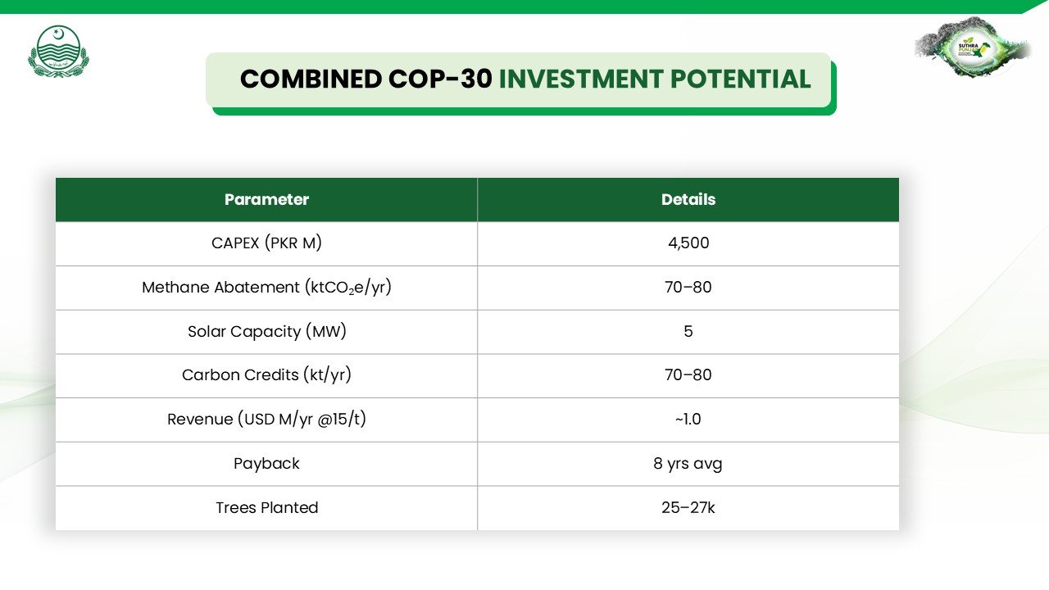Click the 70–80 value for Carbon Credits
1049x590 pixels.
point(688,375)
